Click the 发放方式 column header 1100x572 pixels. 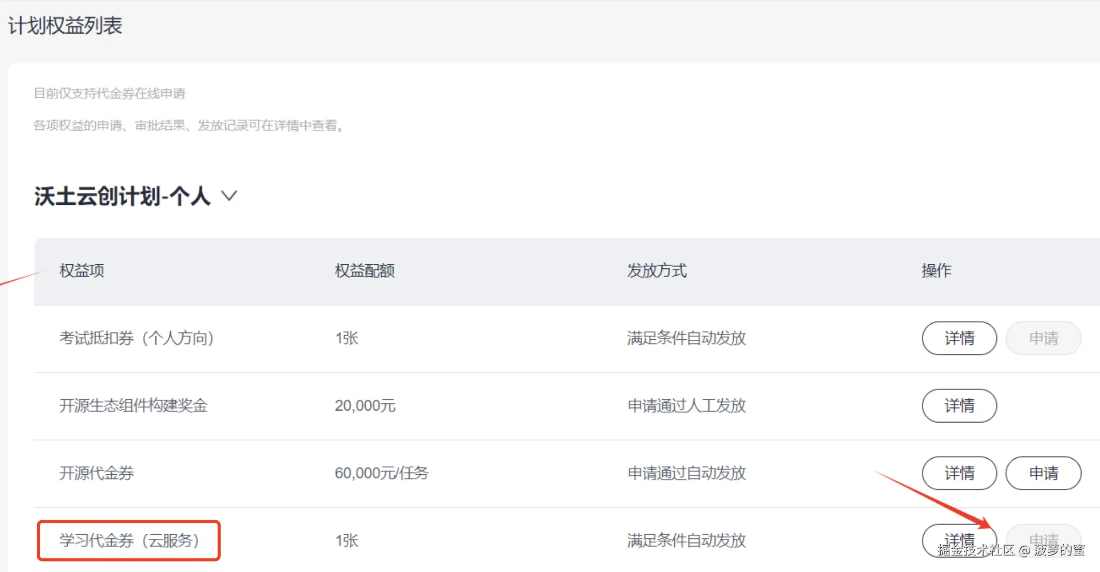tap(657, 270)
